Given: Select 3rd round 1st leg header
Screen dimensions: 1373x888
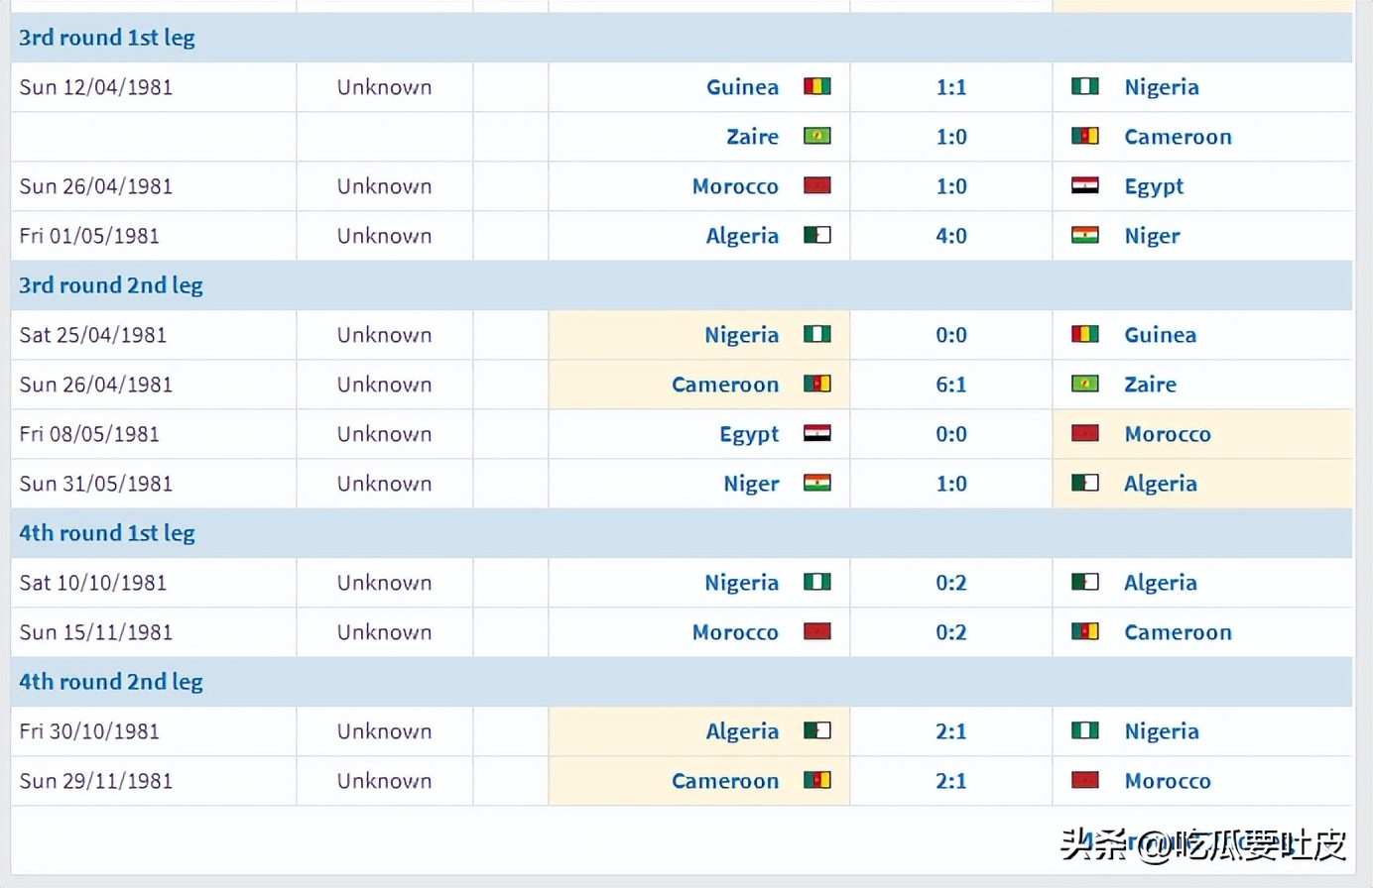Looking at the screenshot, I should (x=682, y=38).
